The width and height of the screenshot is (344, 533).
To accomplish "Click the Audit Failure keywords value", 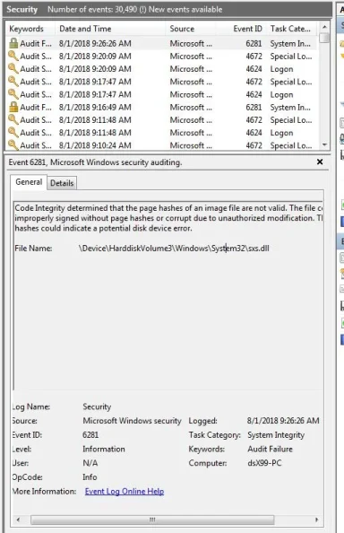I will (270, 449).
